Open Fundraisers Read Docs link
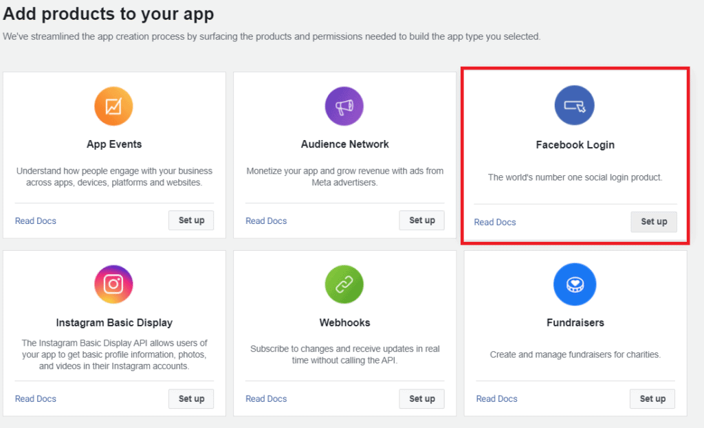The height and width of the screenshot is (428, 704). point(497,399)
